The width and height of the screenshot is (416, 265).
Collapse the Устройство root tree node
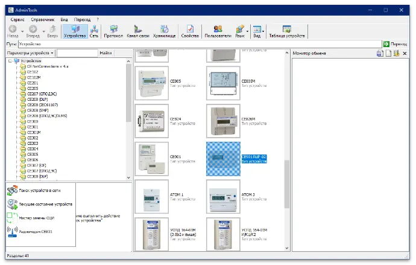pyautogui.click(x=10, y=61)
